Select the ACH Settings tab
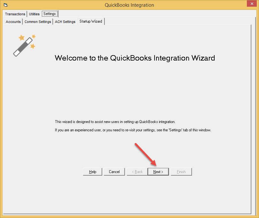 click(x=65, y=21)
